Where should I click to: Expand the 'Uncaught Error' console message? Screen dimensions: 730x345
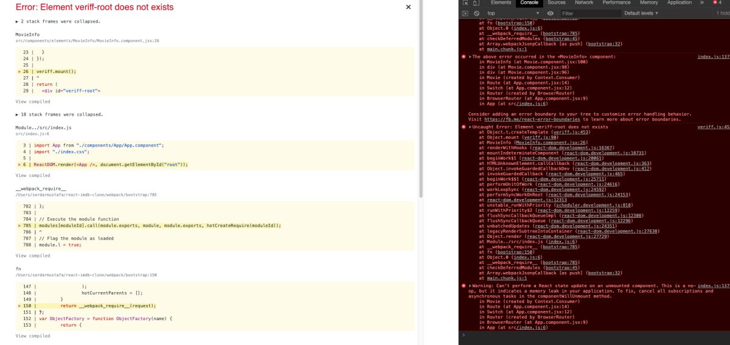[x=470, y=127]
